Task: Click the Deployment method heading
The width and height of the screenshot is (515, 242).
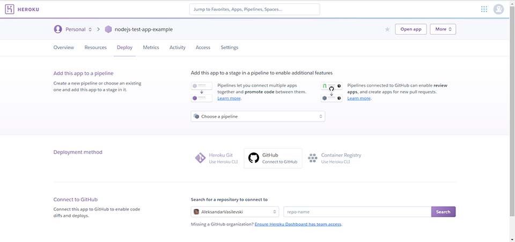Action: tap(78, 152)
